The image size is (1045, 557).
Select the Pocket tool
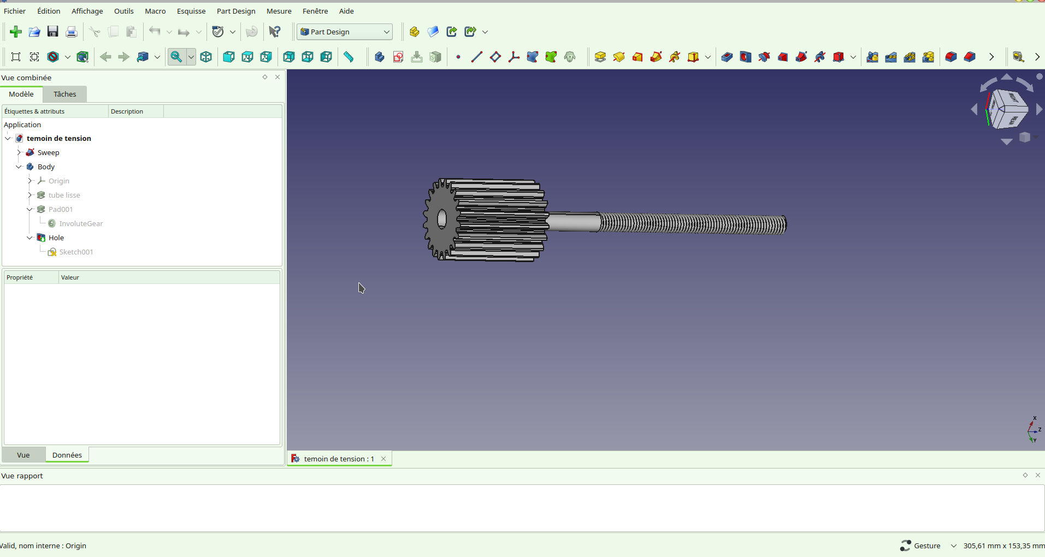pyautogui.click(x=727, y=57)
